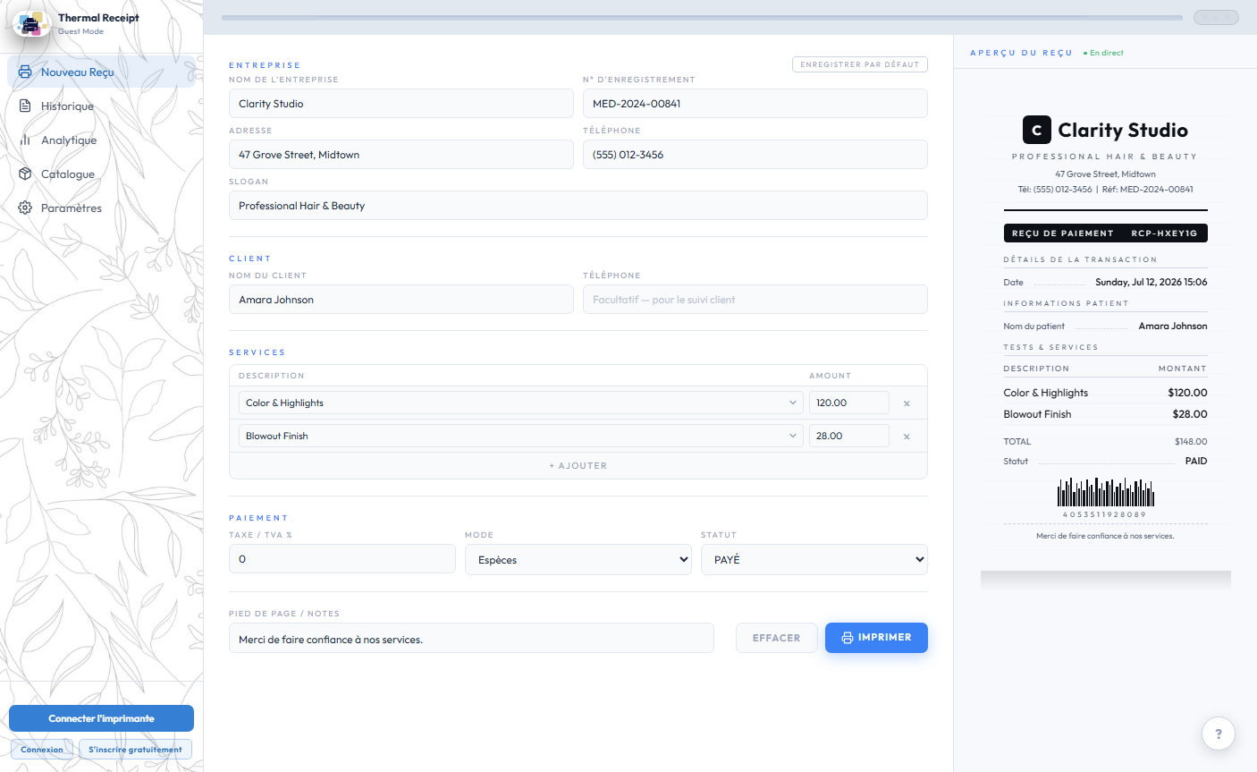The height and width of the screenshot is (772, 1257).
Task: Click the Imprimer button
Action: [876, 638]
